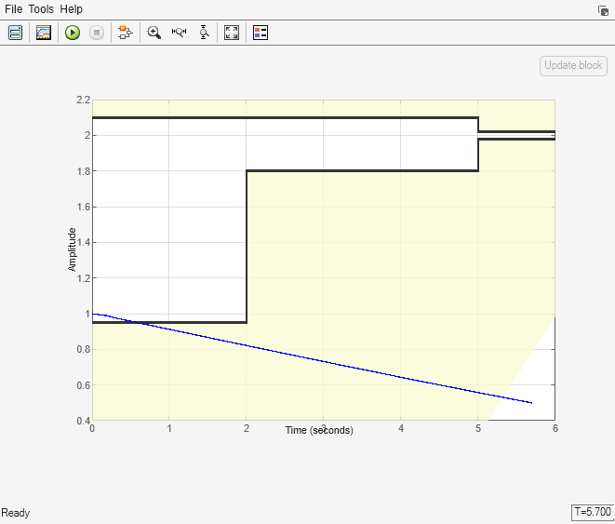Highlight block in model icon
The height and width of the screenshot is (524, 615).
click(x=125, y=33)
